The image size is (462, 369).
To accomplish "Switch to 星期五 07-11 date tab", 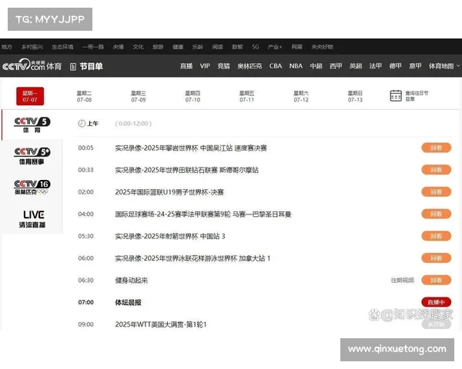I will coord(247,97).
